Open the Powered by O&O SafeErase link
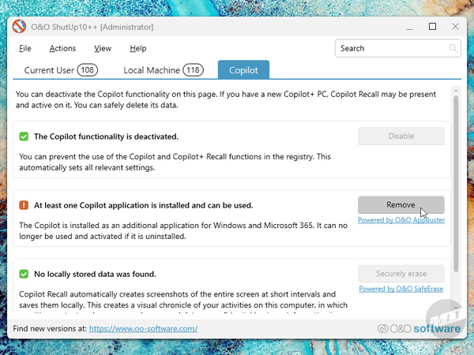This screenshot has height=355, width=474. [x=401, y=289]
